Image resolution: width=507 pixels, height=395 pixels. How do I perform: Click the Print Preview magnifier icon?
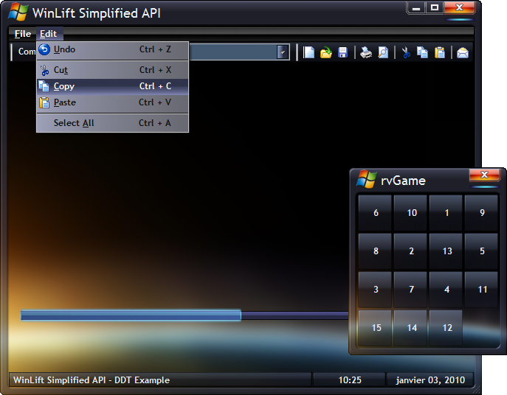click(383, 52)
